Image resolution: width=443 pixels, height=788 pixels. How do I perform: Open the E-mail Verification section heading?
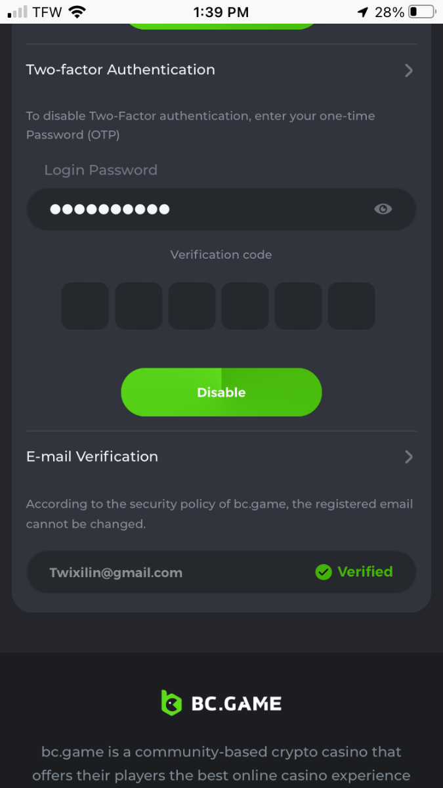(x=92, y=456)
